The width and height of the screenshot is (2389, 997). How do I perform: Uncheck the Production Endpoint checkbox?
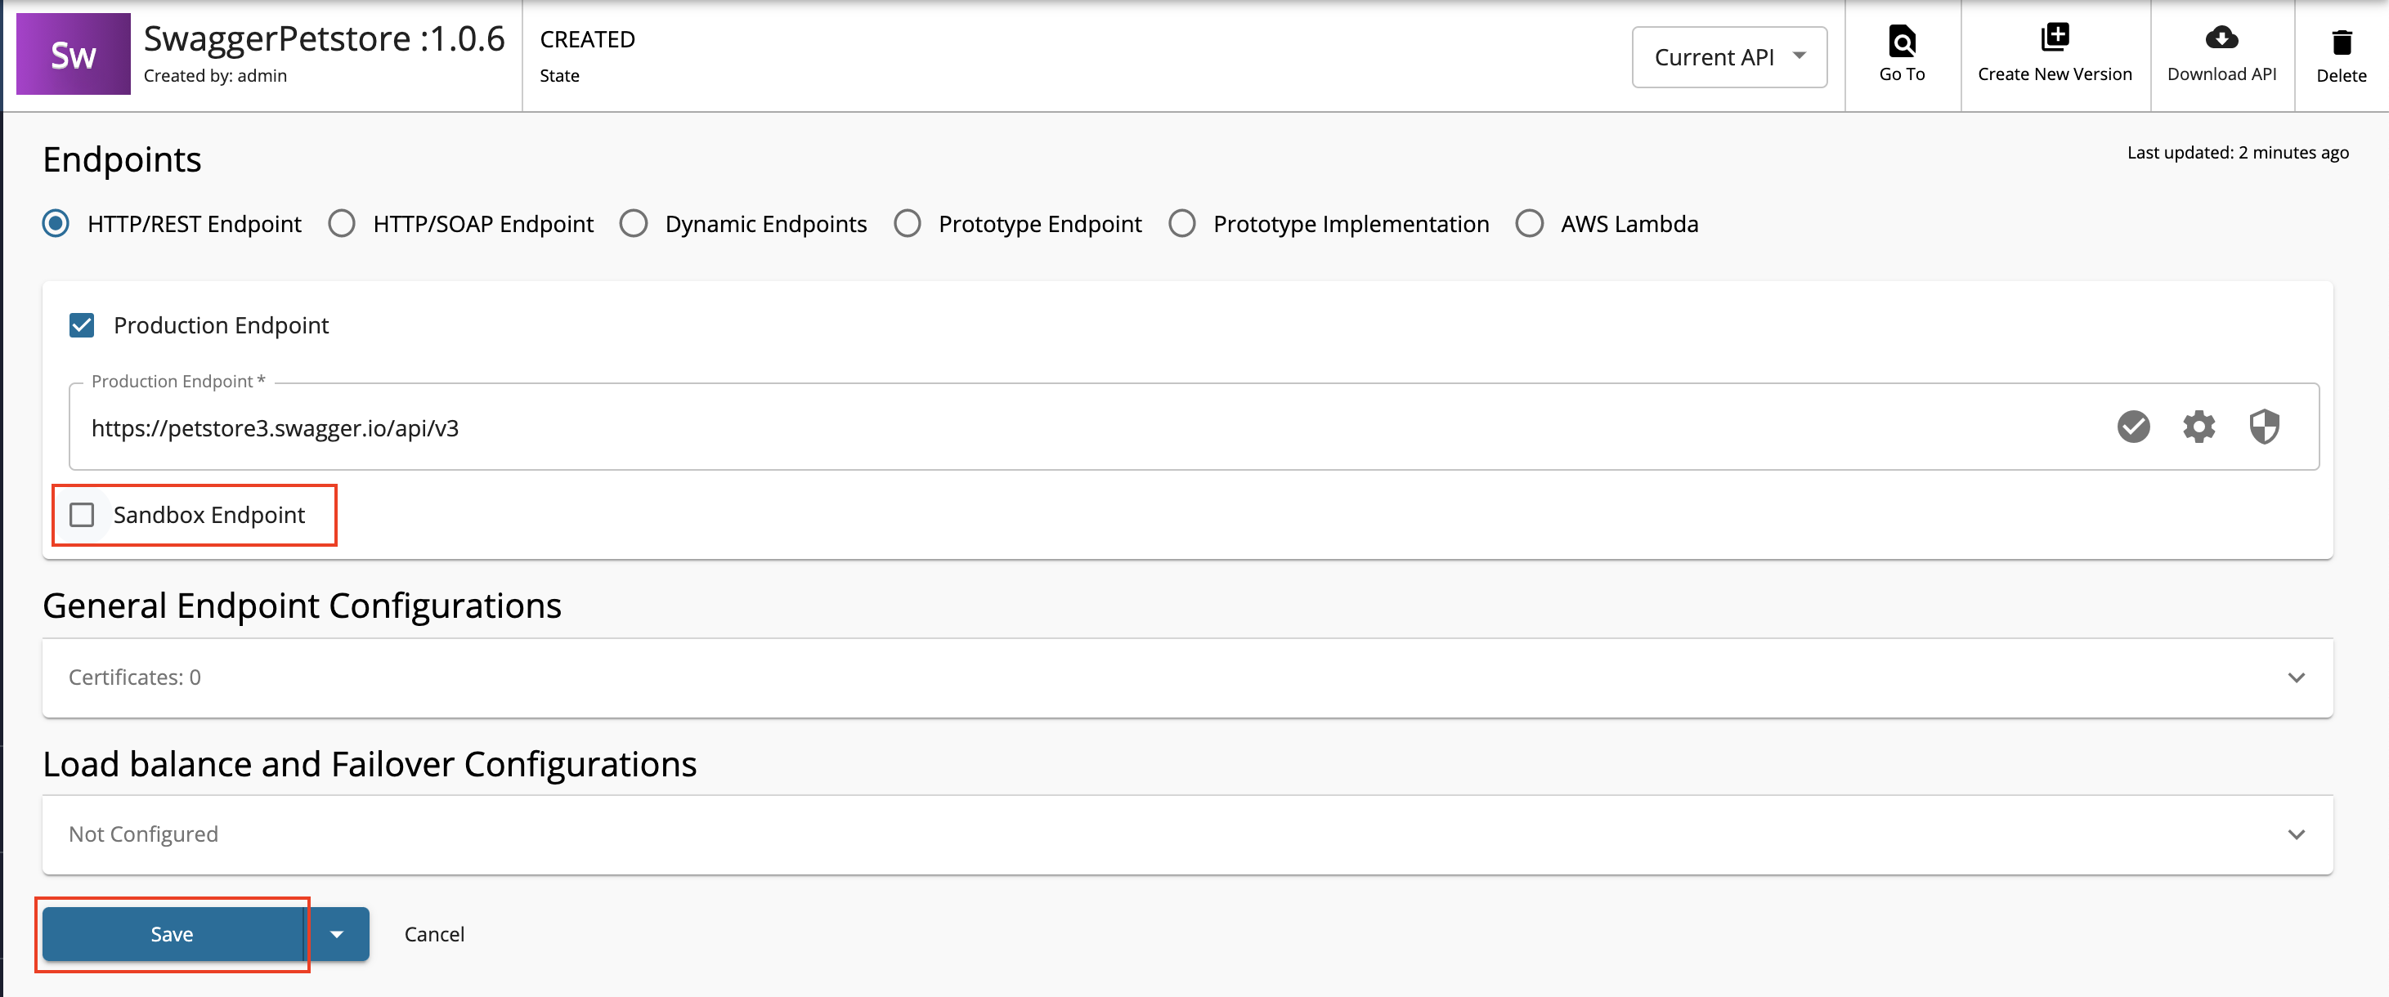[82, 325]
